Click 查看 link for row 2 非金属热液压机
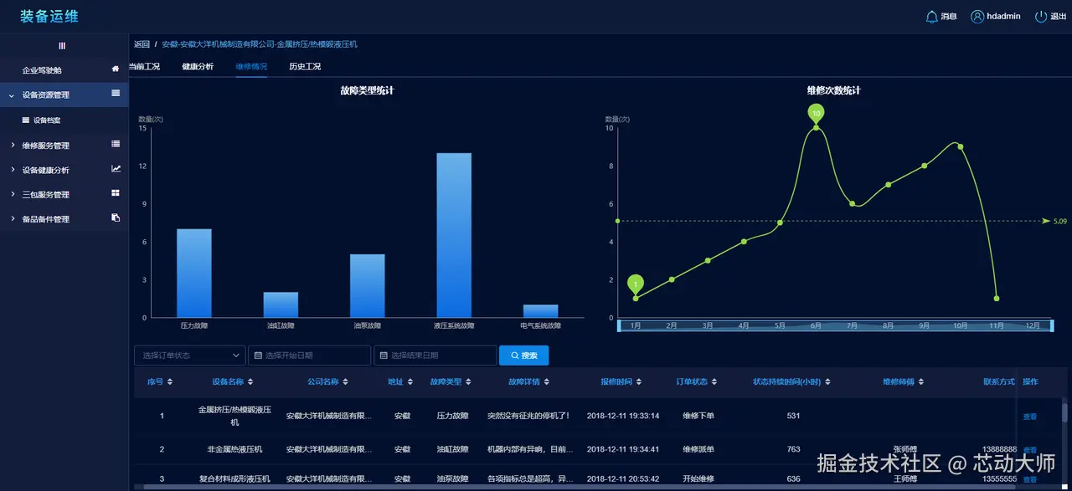Screen dimensions: 1072x491 point(1029,450)
